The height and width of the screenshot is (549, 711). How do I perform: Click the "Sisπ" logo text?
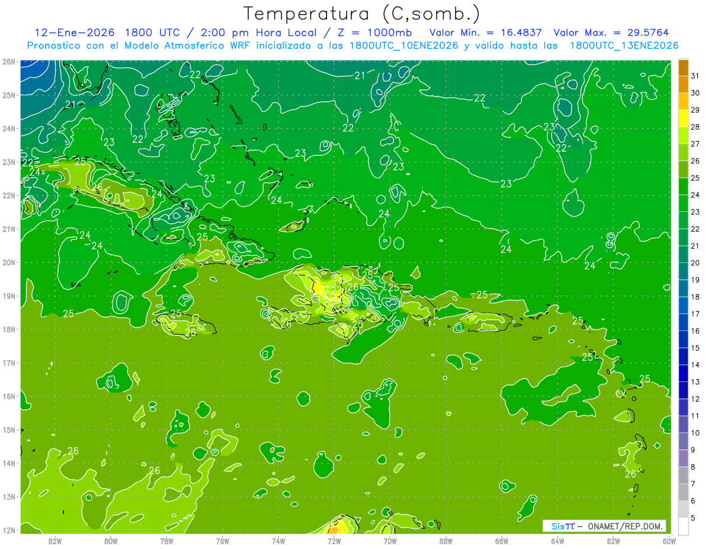tap(563, 526)
